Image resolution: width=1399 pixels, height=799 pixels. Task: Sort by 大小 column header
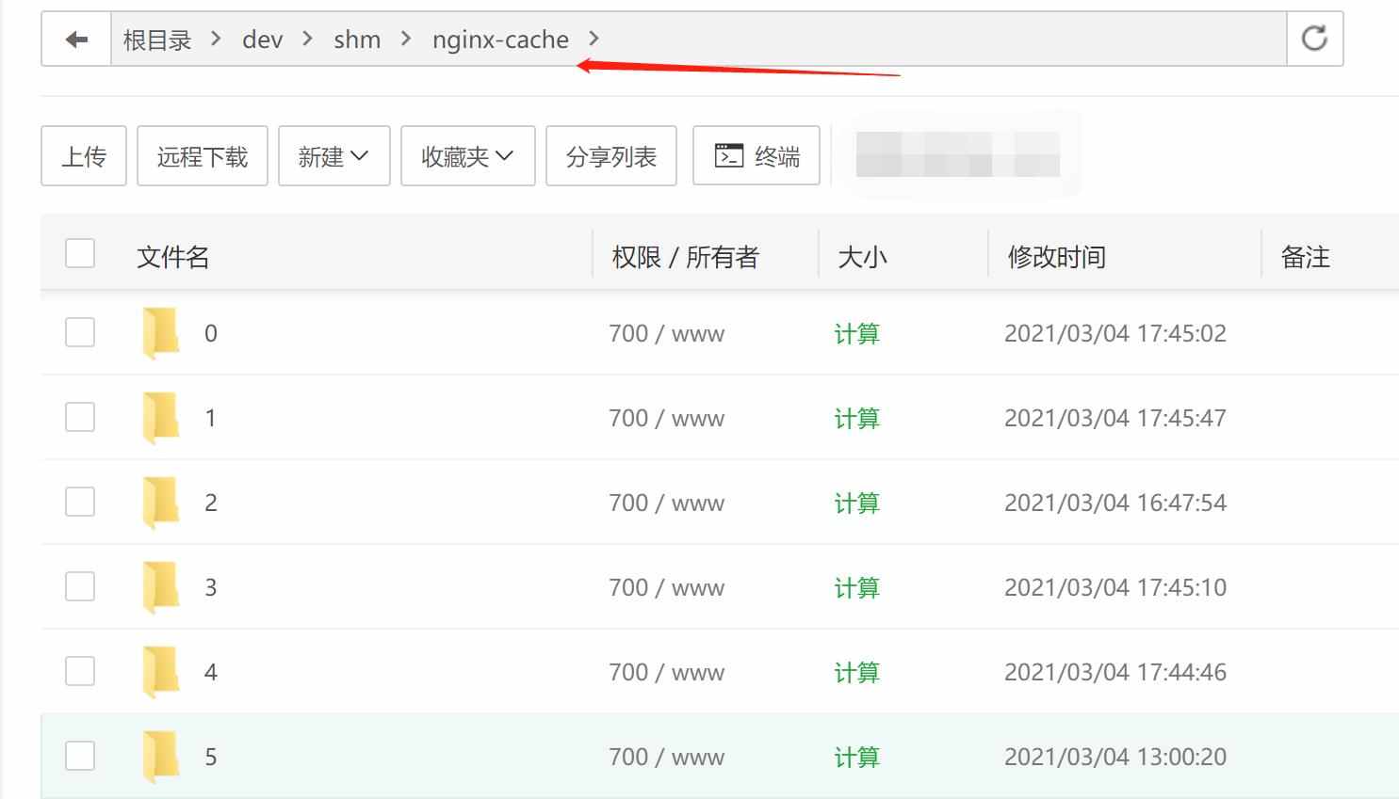863,257
